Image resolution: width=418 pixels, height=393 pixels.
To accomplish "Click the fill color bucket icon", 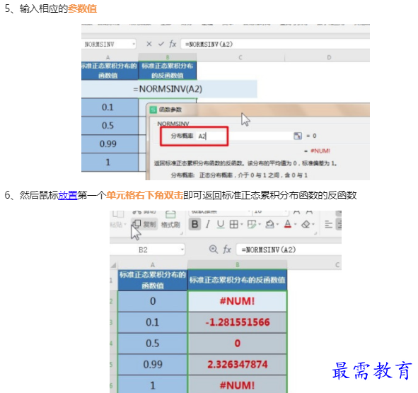I will pyautogui.click(x=269, y=224).
